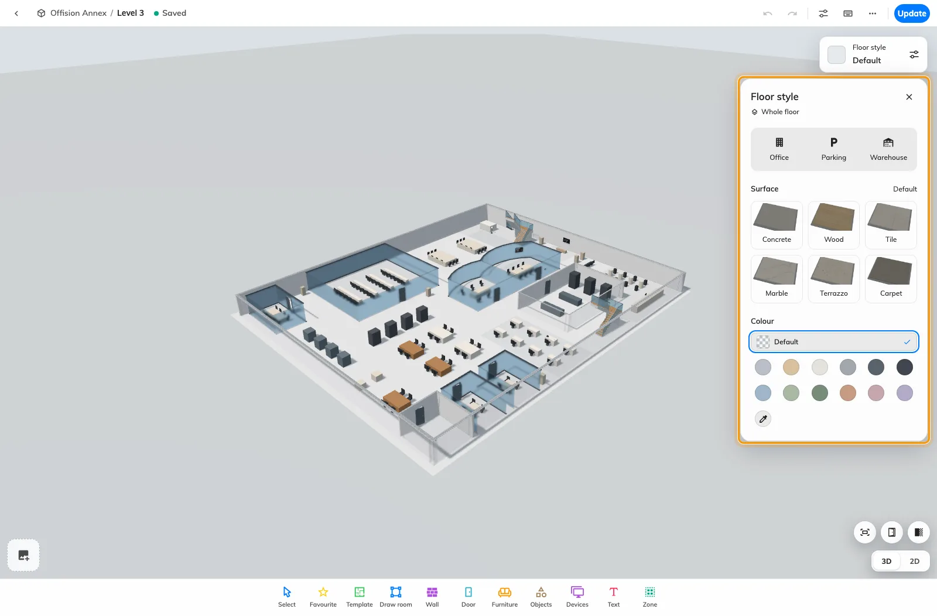The width and height of the screenshot is (937, 616).
Task: Choose the terracotta colour swatch
Action: tap(848, 393)
